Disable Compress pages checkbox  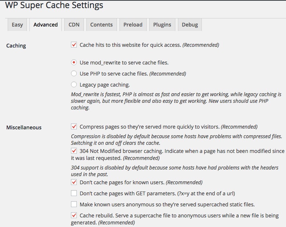tap(74, 127)
